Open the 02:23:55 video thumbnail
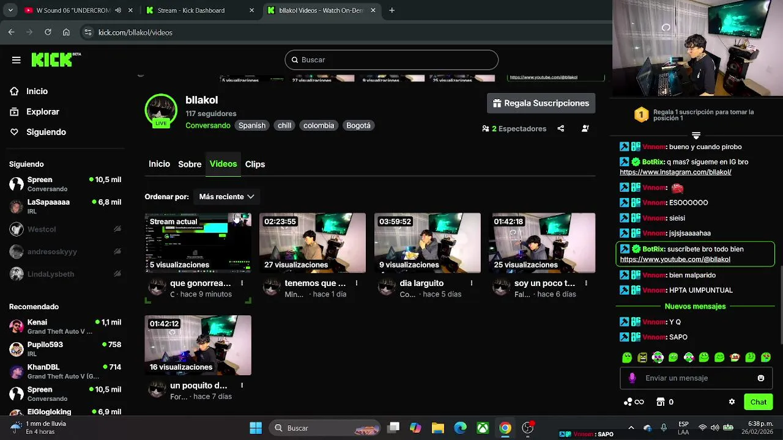The height and width of the screenshot is (440, 783). [x=313, y=243]
